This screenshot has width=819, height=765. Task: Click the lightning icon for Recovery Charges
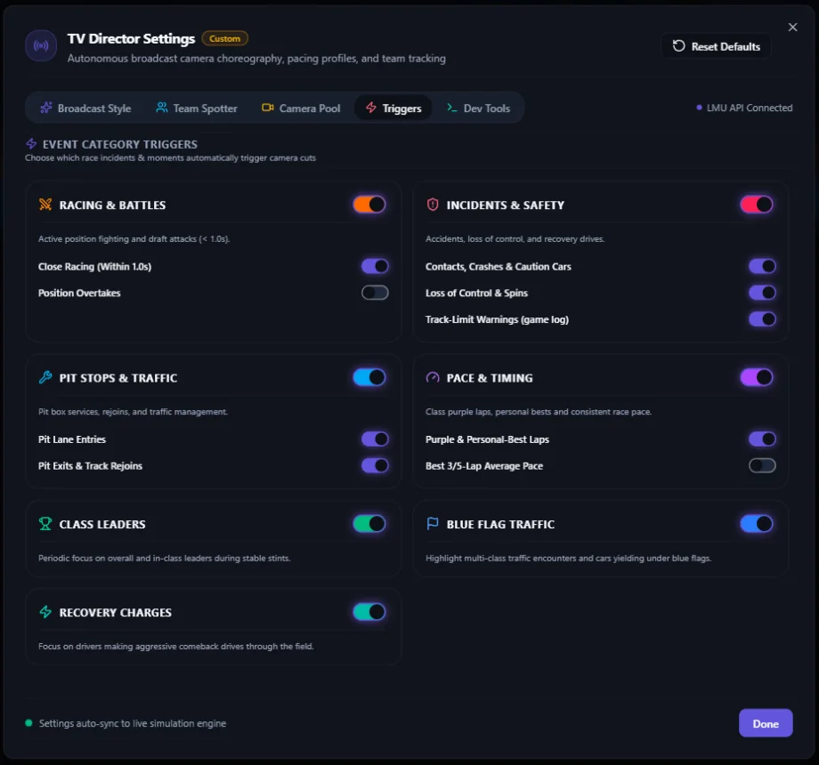[45, 612]
